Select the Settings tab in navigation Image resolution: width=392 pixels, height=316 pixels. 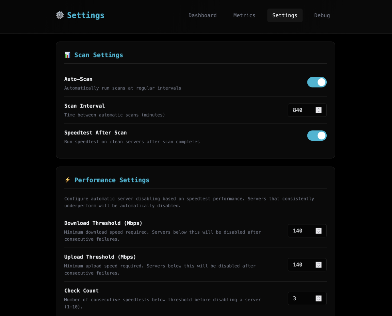[x=285, y=15]
